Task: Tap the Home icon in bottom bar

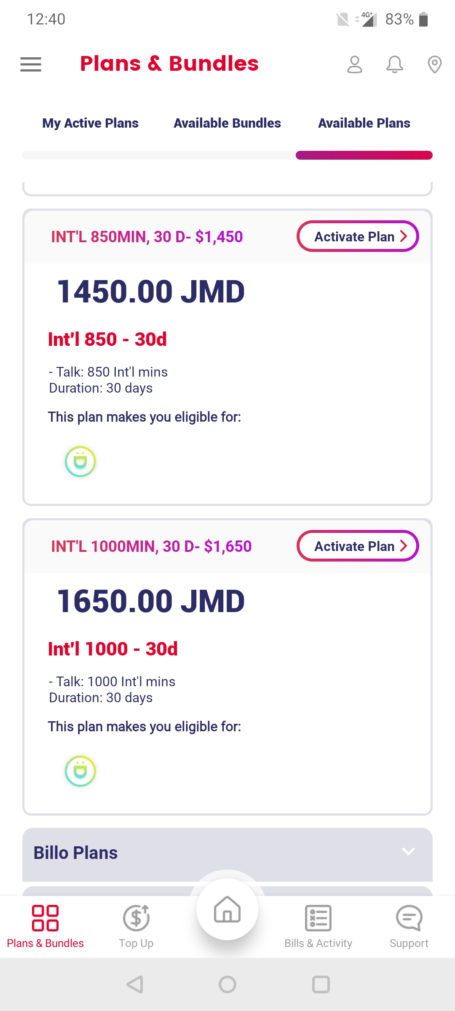Action: tap(227, 909)
